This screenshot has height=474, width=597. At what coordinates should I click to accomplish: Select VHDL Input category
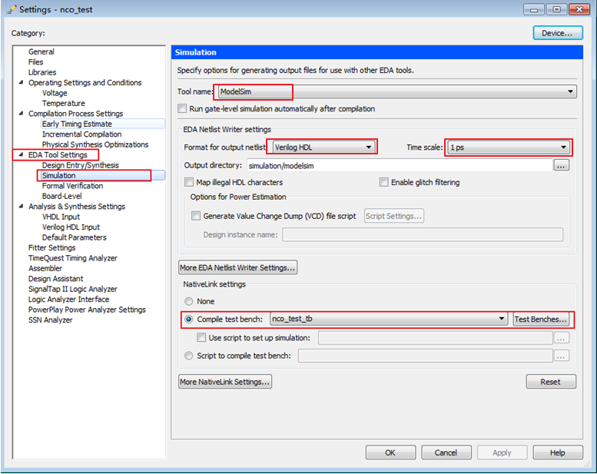[61, 217]
